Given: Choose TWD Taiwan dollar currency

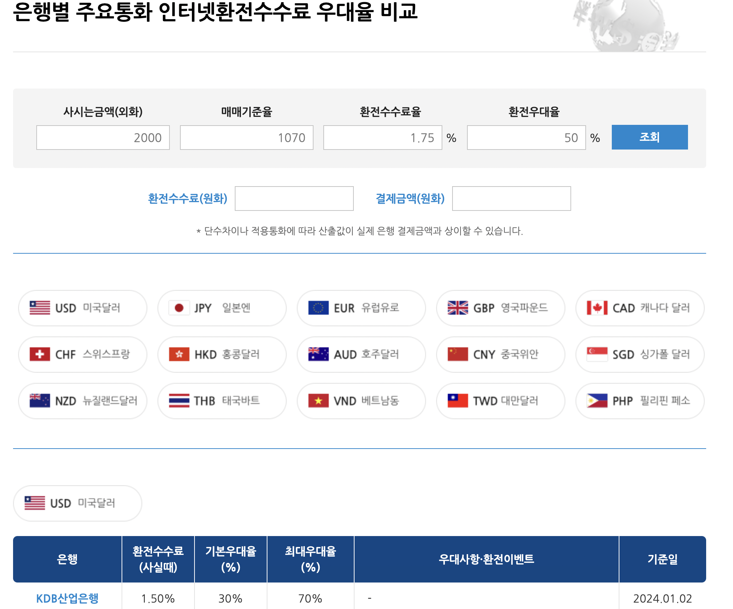Looking at the screenshot, I should [x=500, y=401].
